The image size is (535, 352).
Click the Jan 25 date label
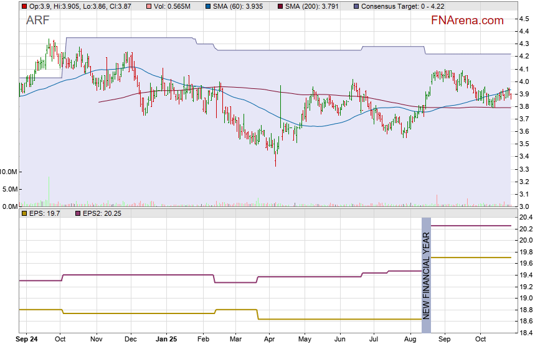point(166,340)
